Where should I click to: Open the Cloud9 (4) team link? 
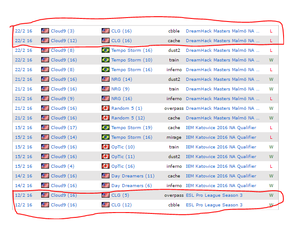[x=63, y=166]
